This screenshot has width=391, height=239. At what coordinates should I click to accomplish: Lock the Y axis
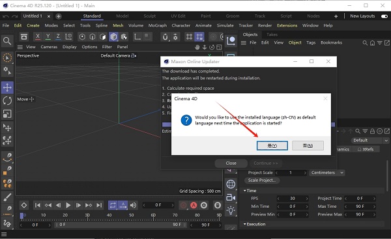[x=48, y=37]
